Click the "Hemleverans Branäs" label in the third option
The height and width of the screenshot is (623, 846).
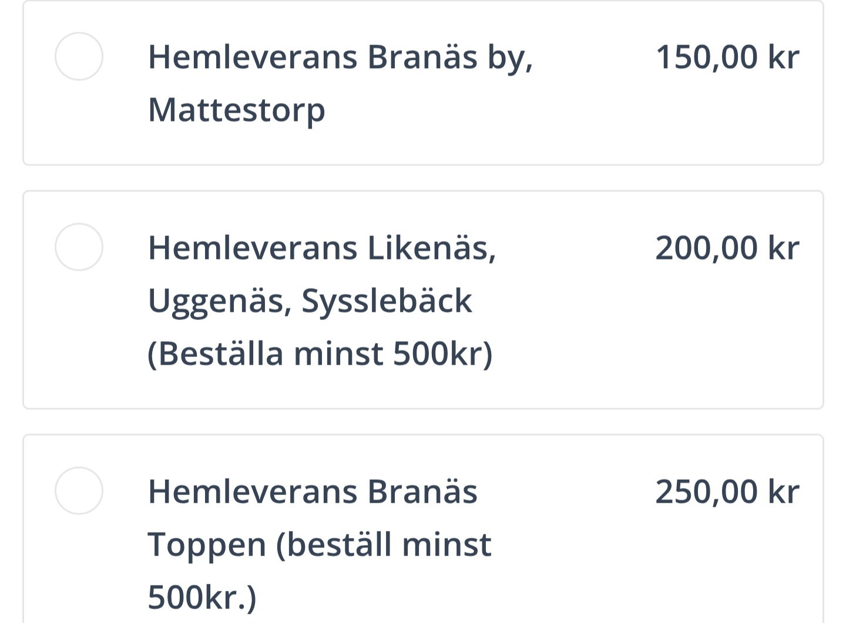[x=313, y=491]
